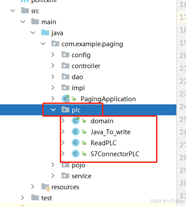
Task: Click the ReadPLC class icon
Action: tap(76, 143)
